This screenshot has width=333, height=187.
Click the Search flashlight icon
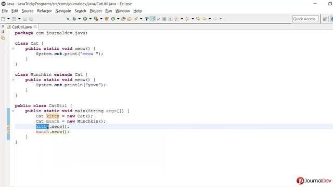[136, 19]
